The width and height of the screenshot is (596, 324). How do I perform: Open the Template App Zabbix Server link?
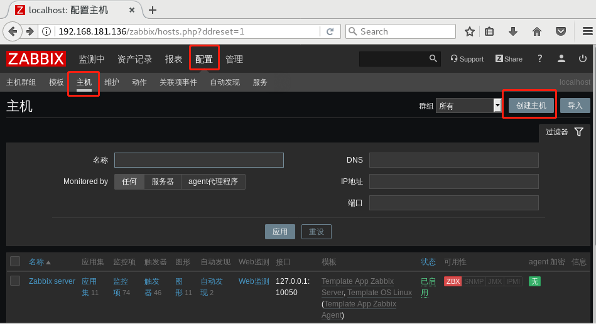pos(357,287)
